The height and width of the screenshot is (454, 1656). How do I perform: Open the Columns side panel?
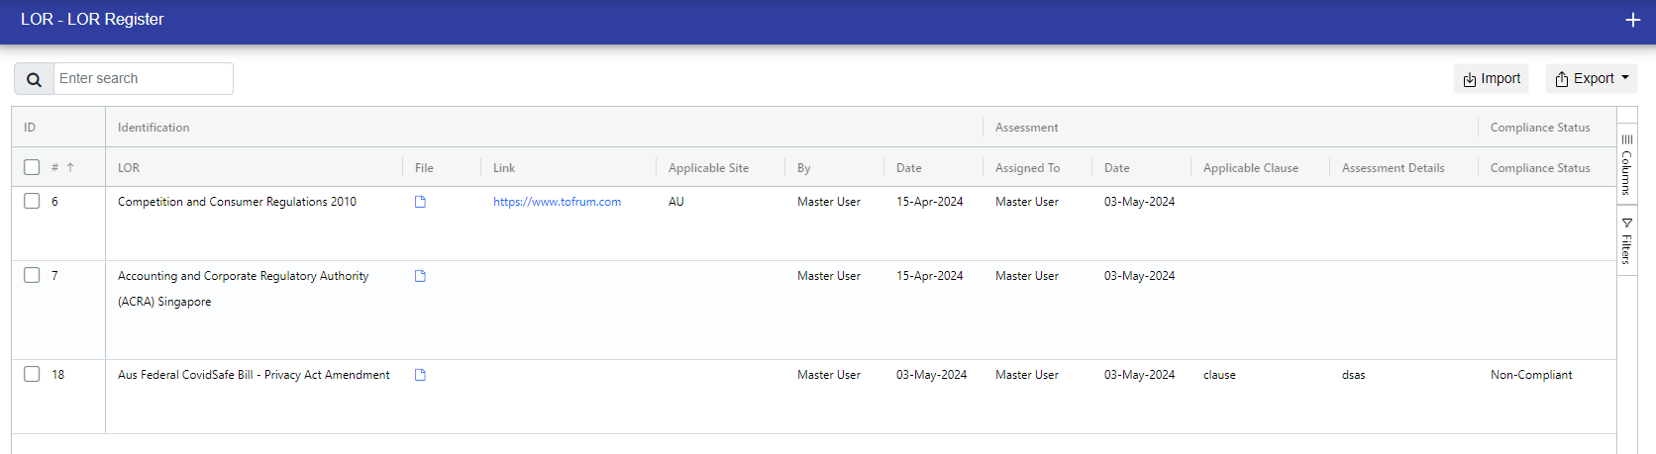click(x=1626, y=165)
